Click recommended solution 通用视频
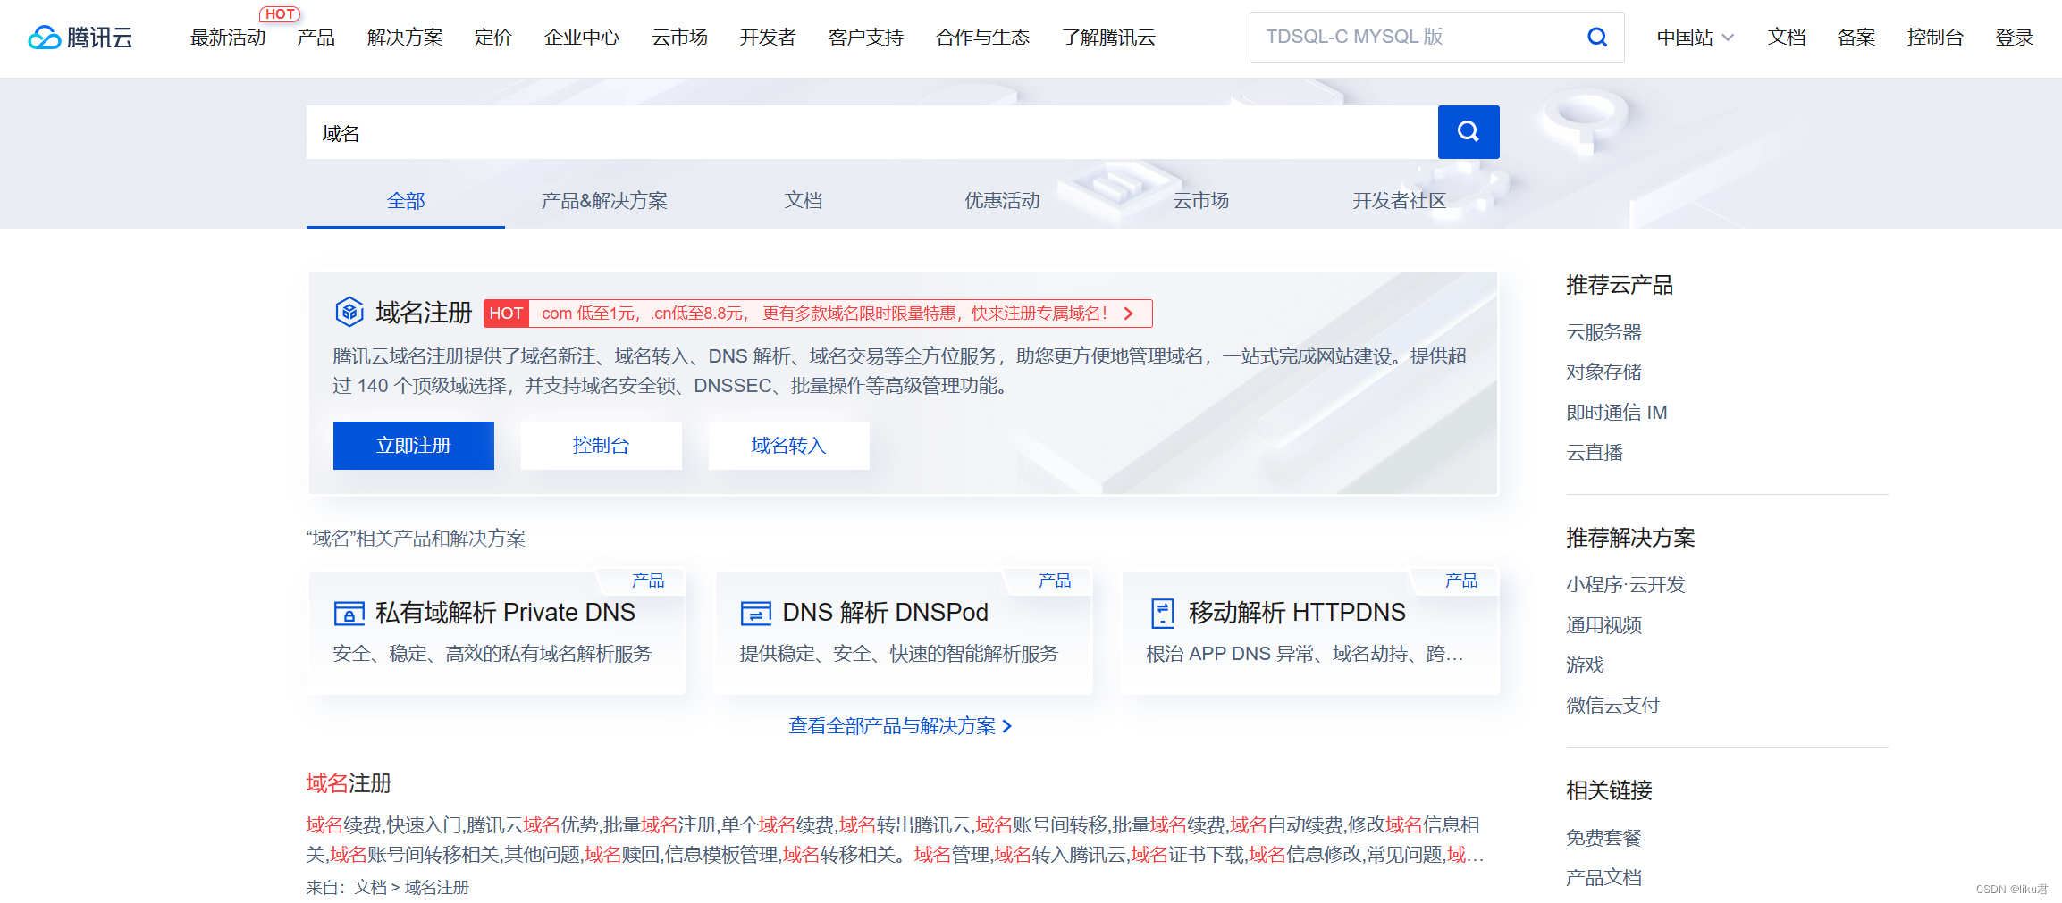This screenshot has width=2062, height=903. [x=1603, y=625]
